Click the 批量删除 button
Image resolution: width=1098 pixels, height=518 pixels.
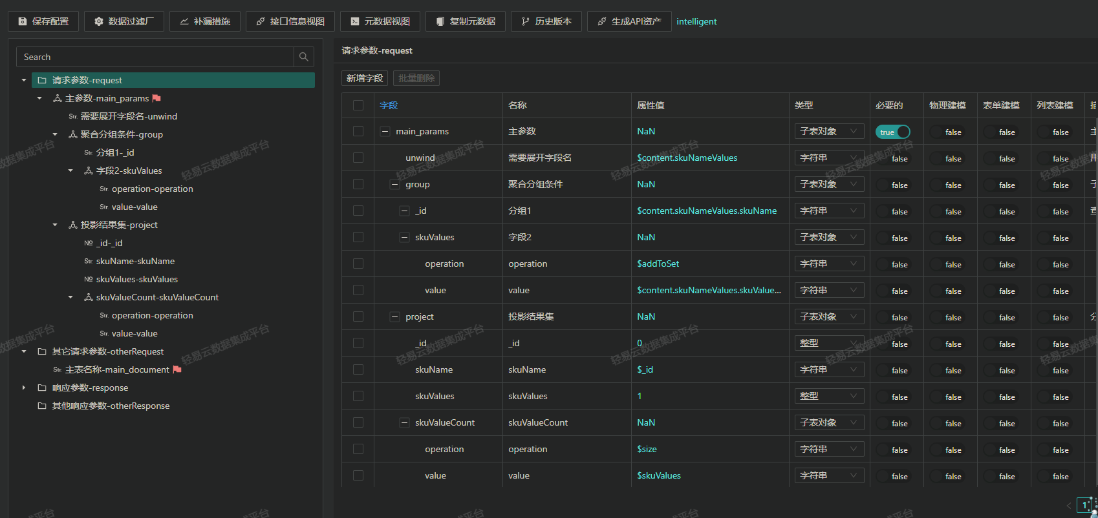click(x=416, y=78)
